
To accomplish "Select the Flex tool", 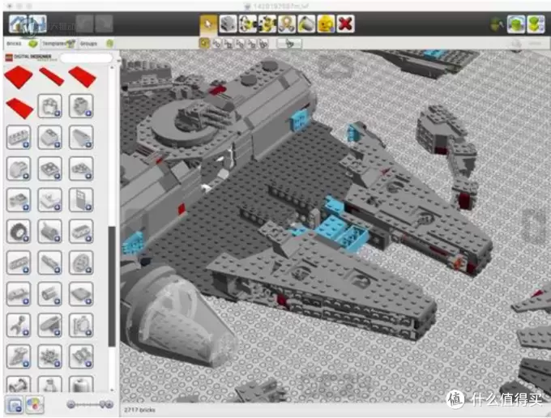I will click(287, 23).
